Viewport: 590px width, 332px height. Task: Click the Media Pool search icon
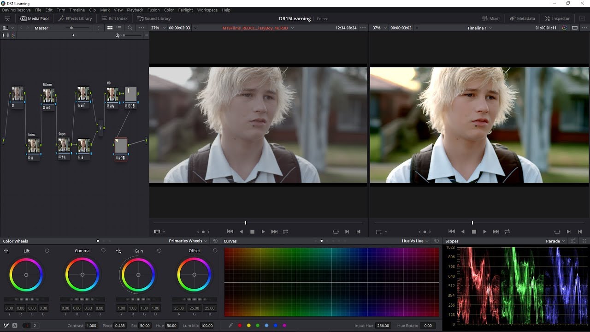(130, 28)
